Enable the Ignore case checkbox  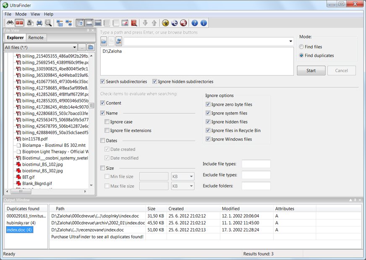[x=107, y=122]
